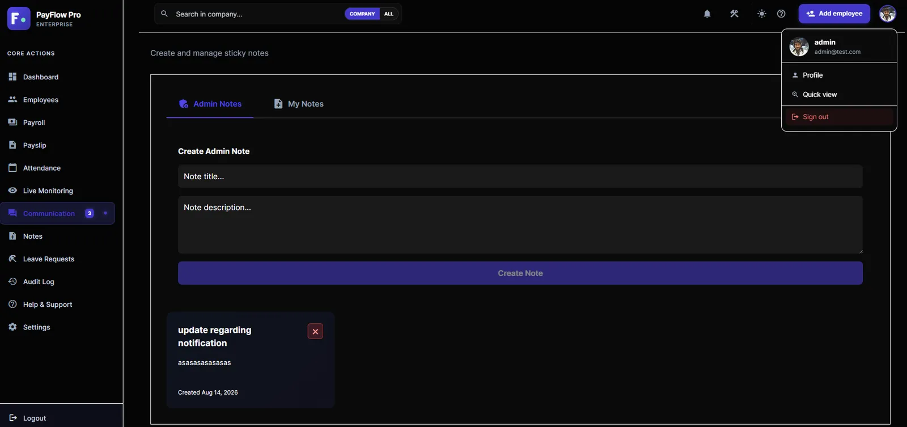Click the PayFlow Pro logo icon
907x427 pixels.
(19, 19)
